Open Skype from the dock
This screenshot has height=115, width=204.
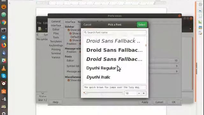coord(4,76)
